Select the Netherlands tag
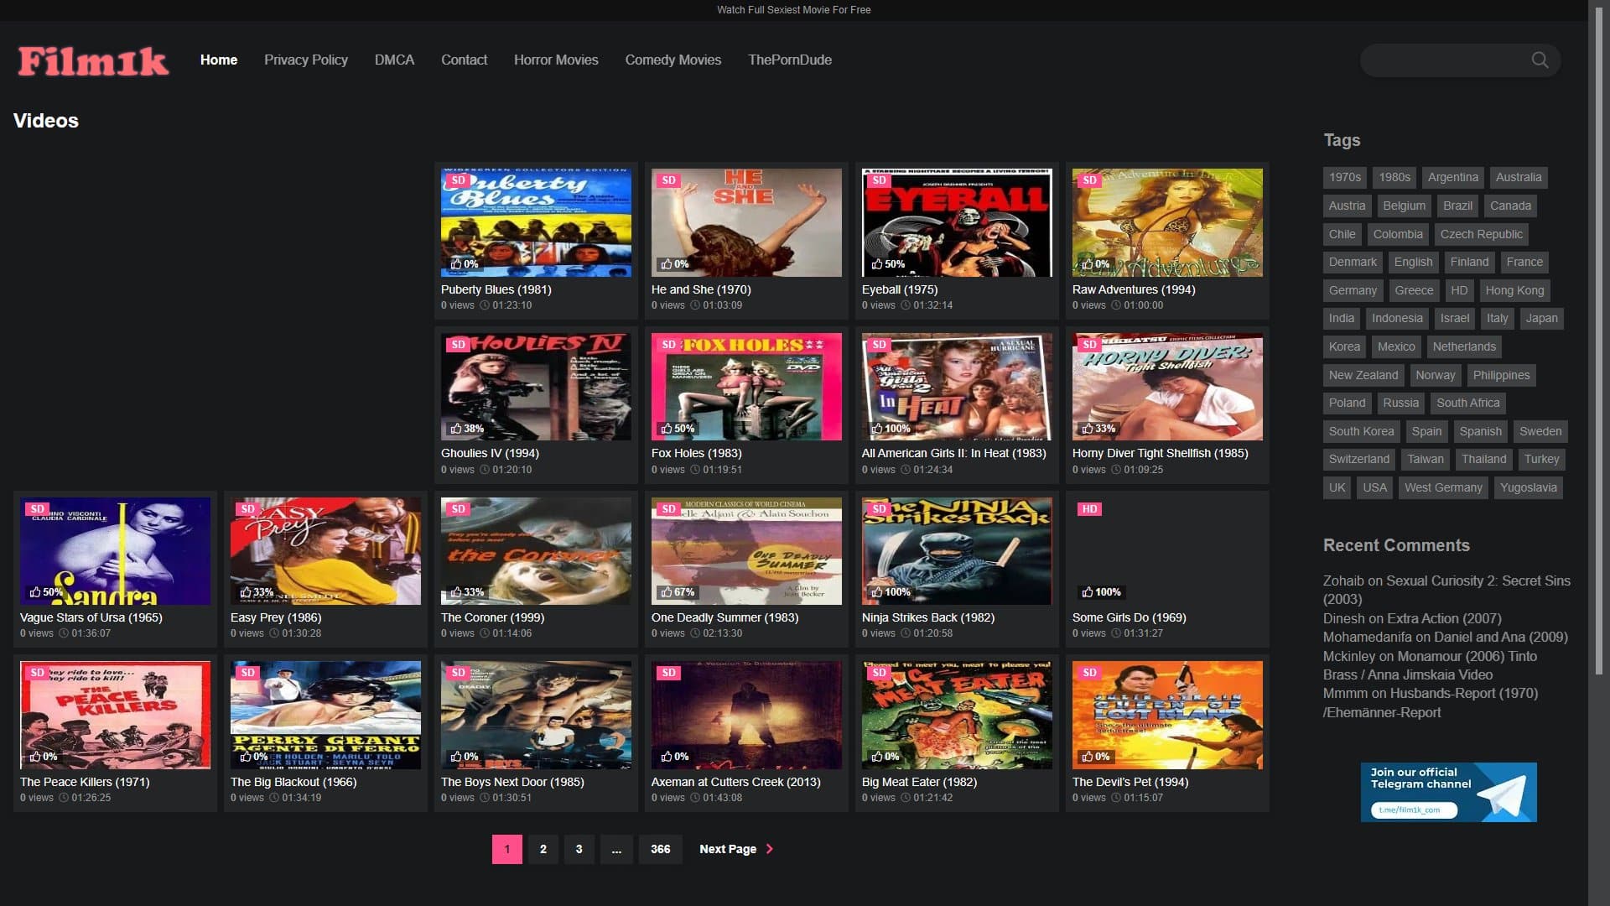The image size is (1610, 906). coord(1464,346)
